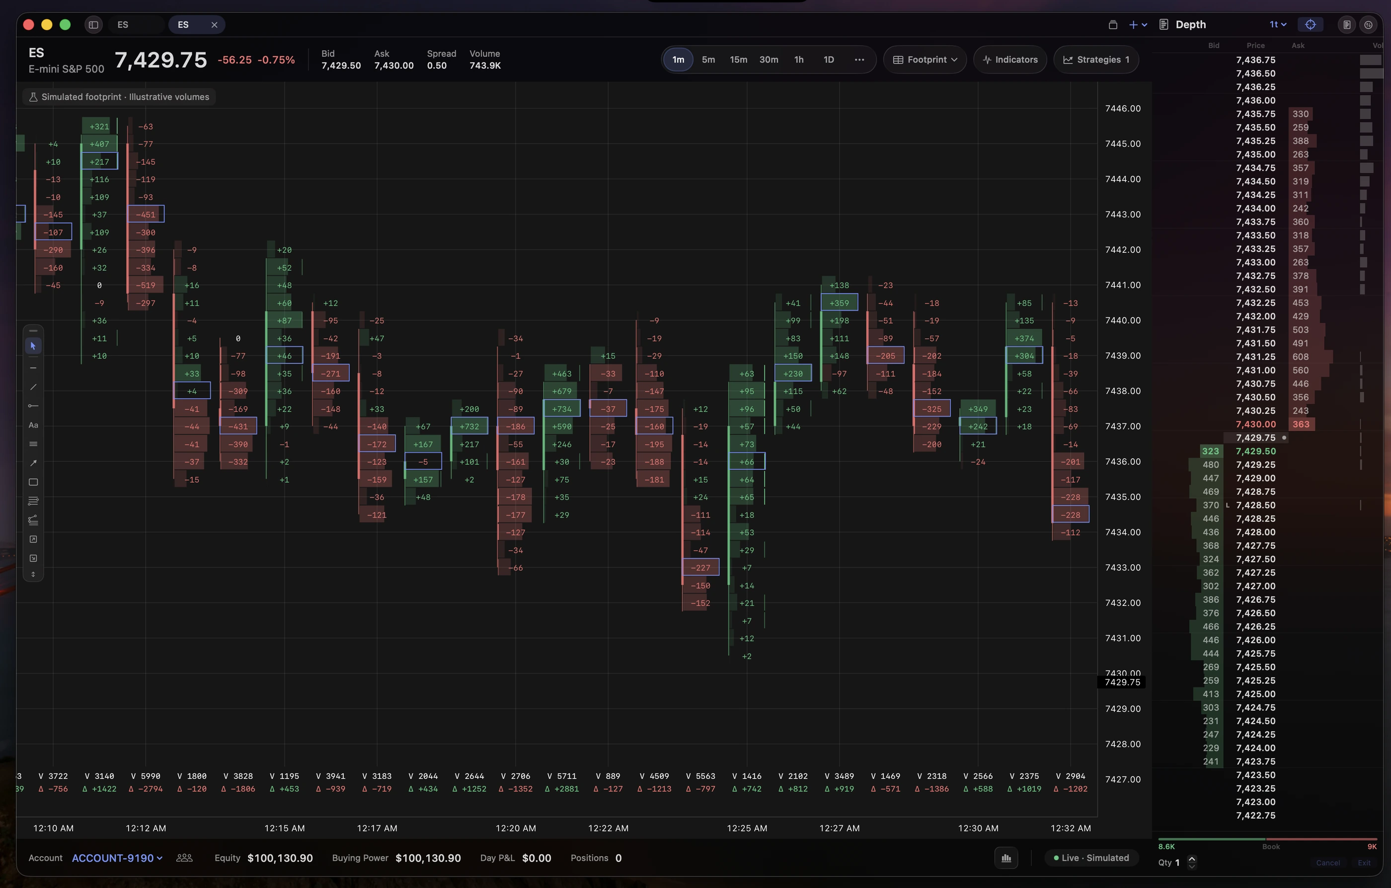Screen dimensions: 1391x888
Task: Toggle the sidebar panel icon
Action: [93, 25]
